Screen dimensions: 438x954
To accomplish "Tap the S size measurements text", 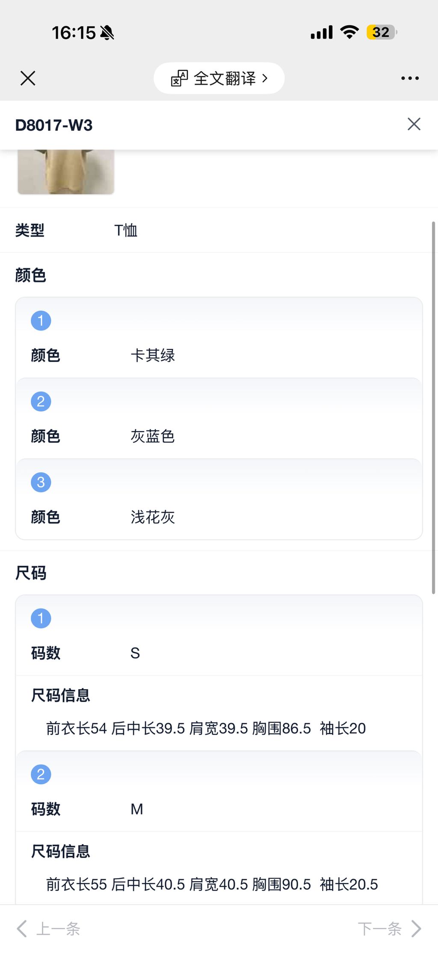I will click(206, 728).
